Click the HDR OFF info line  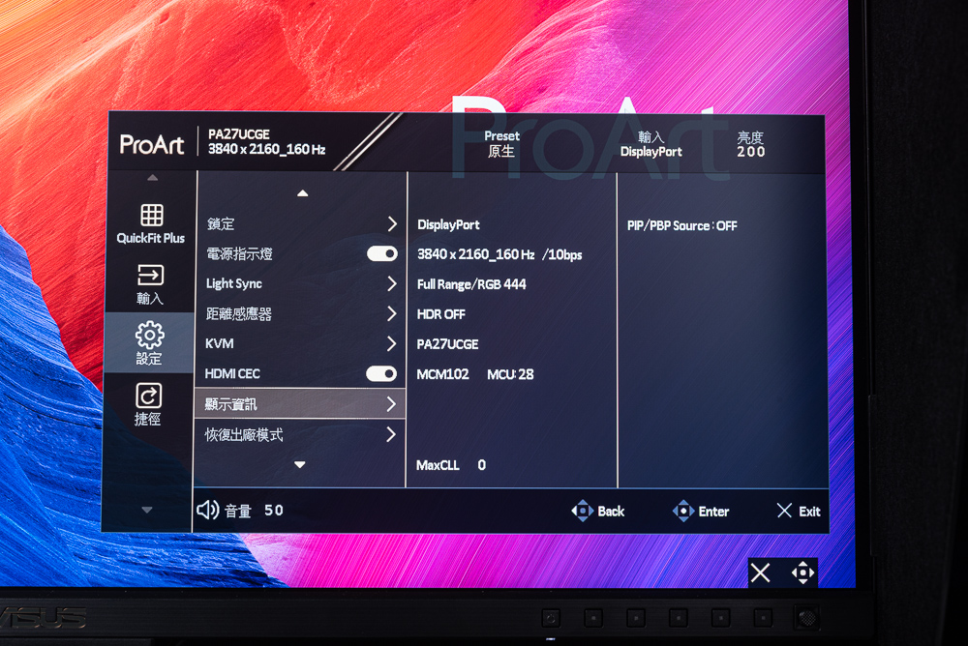tap(440, 314)
